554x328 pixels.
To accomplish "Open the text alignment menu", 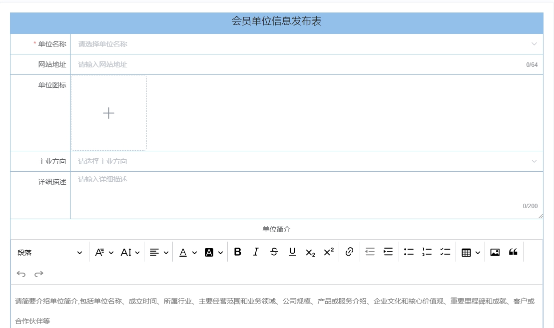I will click(159, 253).
